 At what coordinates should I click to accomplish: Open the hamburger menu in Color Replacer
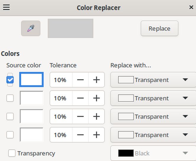pos(6,7)
